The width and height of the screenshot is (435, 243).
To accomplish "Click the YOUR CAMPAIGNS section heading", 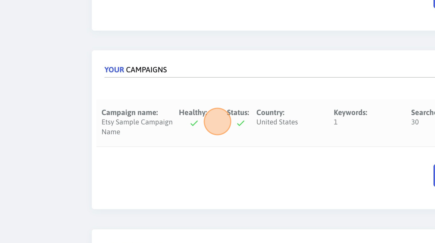I will [136, 69].
